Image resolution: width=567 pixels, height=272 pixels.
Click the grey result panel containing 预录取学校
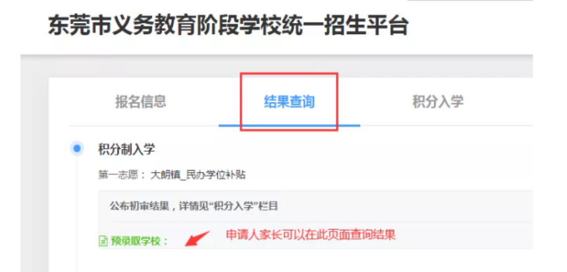tap(315, 219)
